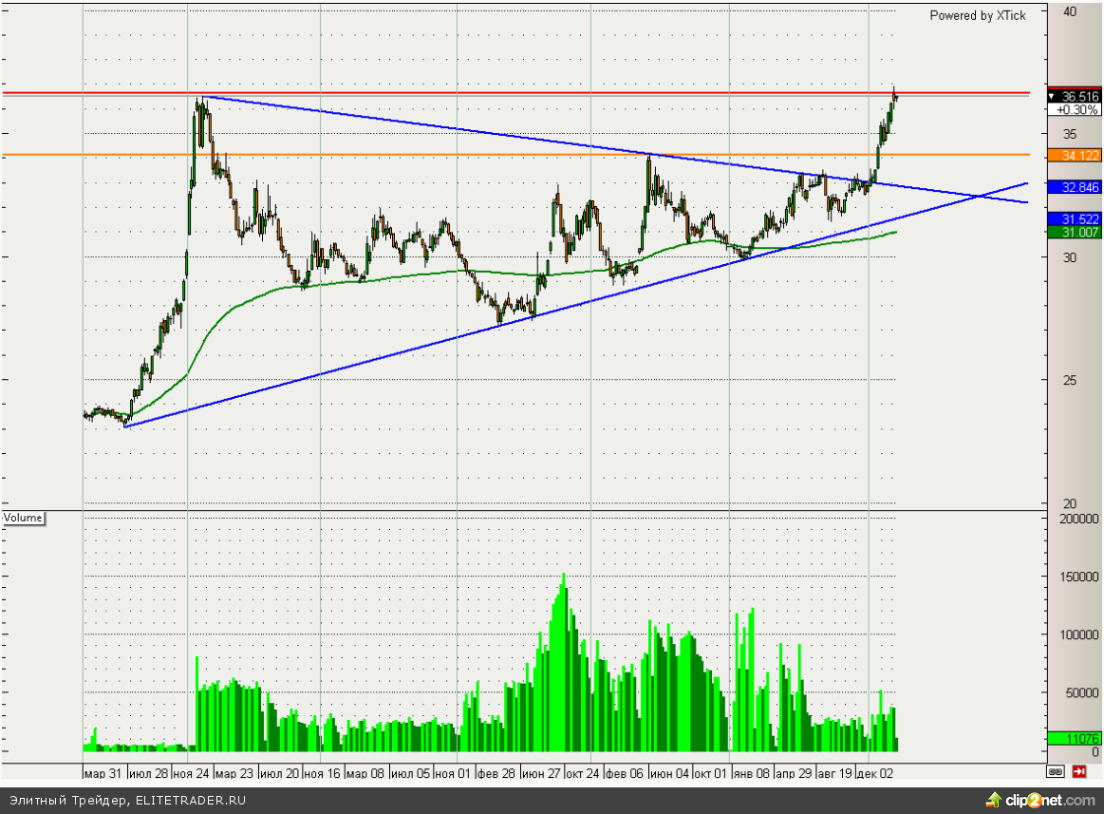This screenshot has height=814, width=1104.
Task: Select the Volume panel label
Action: coord(24,518)
